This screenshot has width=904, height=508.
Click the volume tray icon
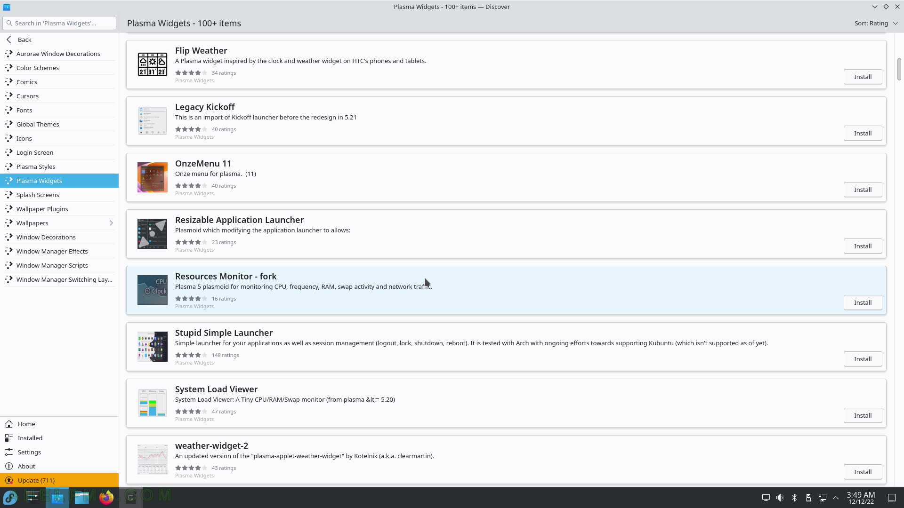(x=780, y=498)
